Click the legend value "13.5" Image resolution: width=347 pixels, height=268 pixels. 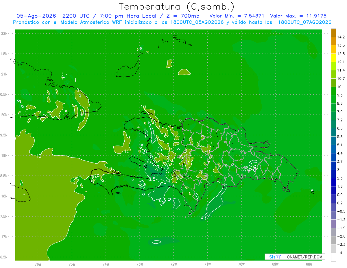341,45
